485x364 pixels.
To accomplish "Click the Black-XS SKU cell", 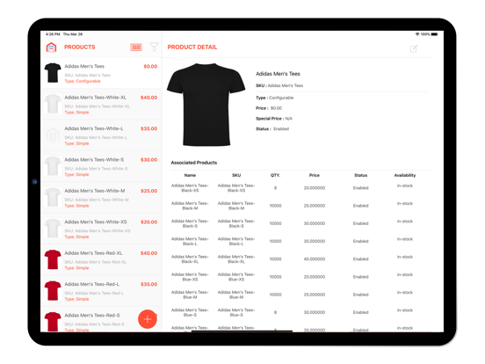I will 236,188.
